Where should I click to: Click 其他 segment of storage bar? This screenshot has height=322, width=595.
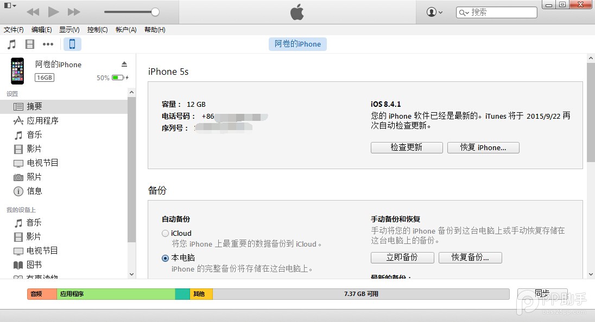[201, 294]
